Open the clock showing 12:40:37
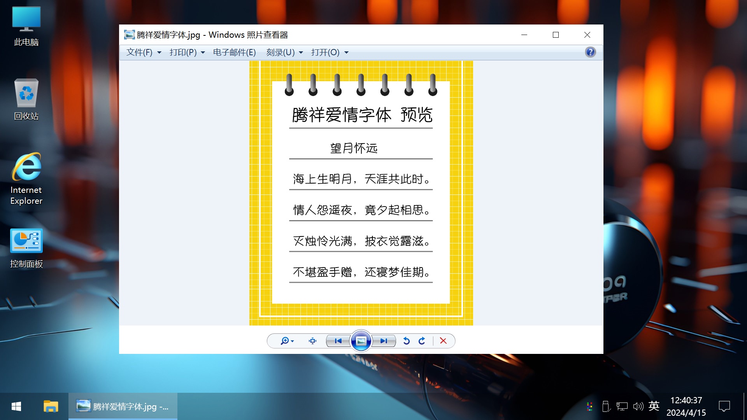Image resolution: width=747 pixels, height=420 pixels. pos(686,406)
